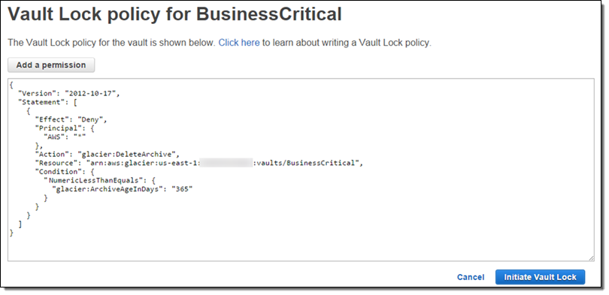Click the textarea resize grip handle
Viewport: 609px width, 295px height.
click(x=591, y=257)
